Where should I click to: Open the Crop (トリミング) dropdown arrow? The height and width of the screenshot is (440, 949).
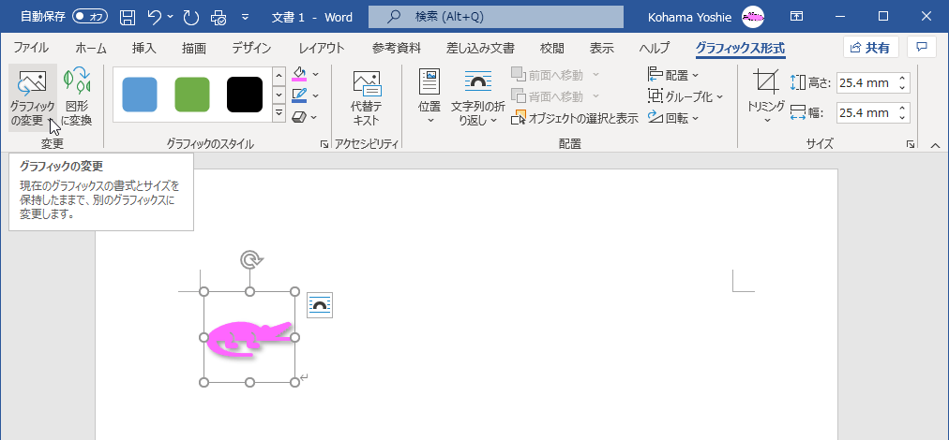click(x=767, y=120)
